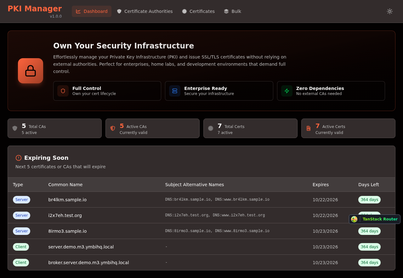
Task: Click expiry date in 8irmo3.sample.io row
Action: click(325, 231)
